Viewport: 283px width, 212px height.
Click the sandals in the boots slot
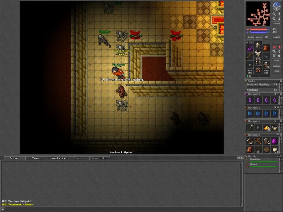pos(258,70)
